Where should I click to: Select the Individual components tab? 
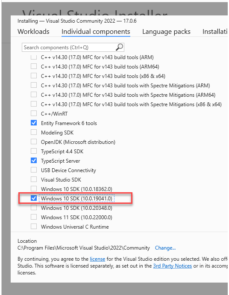[x=96, y=32]
